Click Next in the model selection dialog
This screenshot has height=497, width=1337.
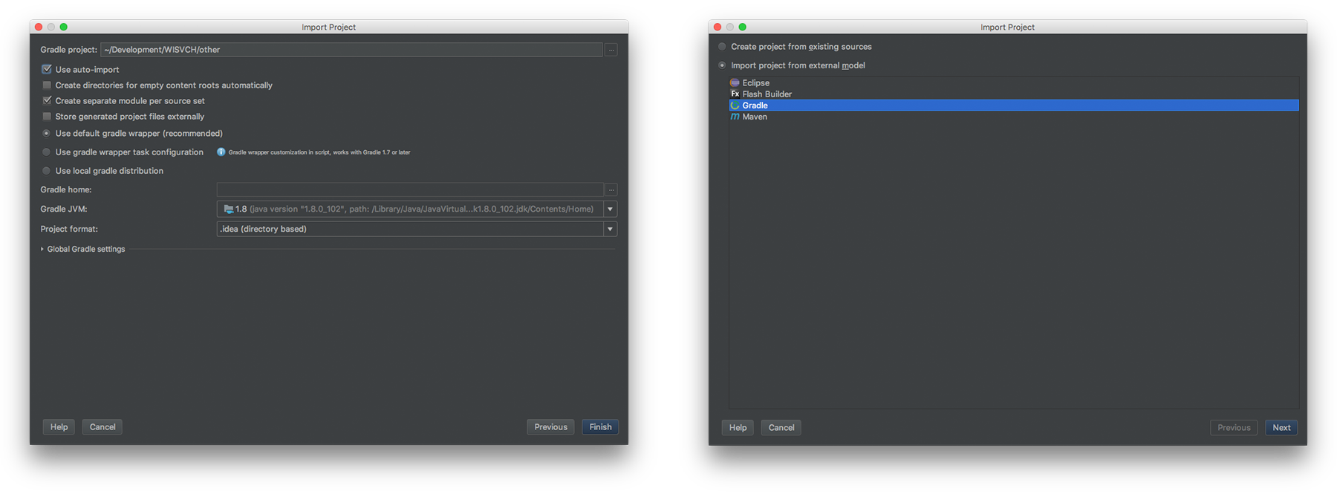pos(1281,427)
